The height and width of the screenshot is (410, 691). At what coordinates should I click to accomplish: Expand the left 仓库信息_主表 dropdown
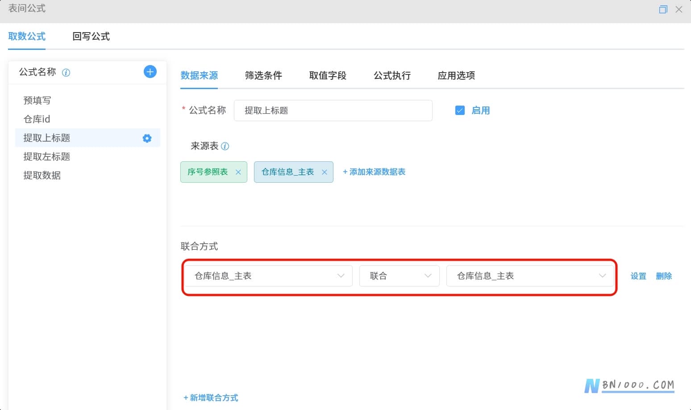pyautogui.click(x=269, y=276)
